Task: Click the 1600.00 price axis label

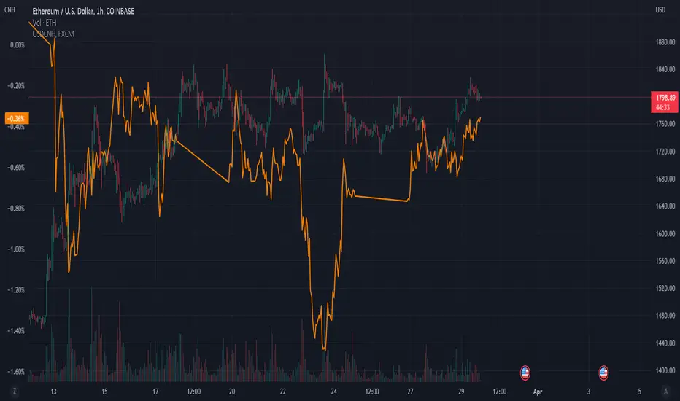Action: coord(665,233)
